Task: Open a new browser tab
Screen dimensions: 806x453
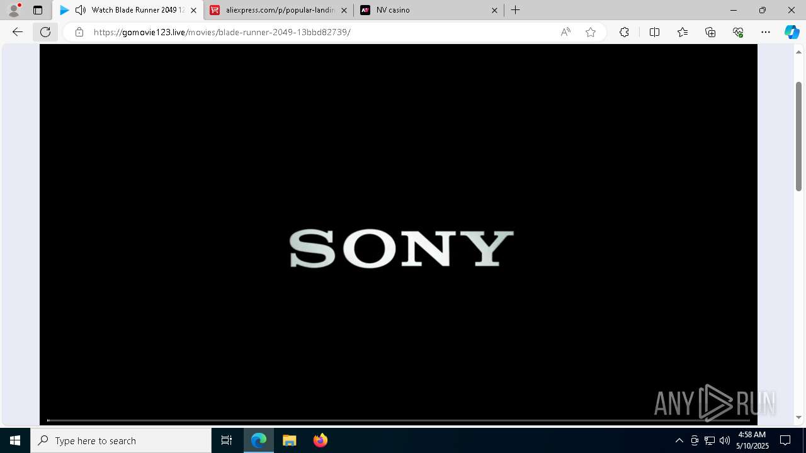Action: tap(516, 10)
